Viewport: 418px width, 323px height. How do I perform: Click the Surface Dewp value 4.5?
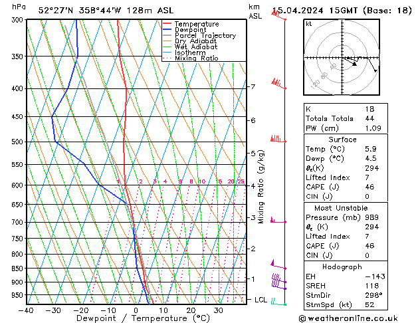(371, 158)
